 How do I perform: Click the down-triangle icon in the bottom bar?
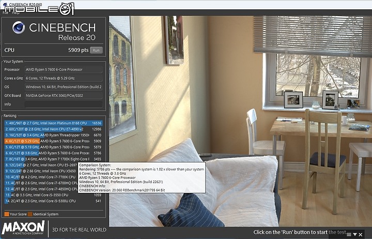tap(355, 234)
